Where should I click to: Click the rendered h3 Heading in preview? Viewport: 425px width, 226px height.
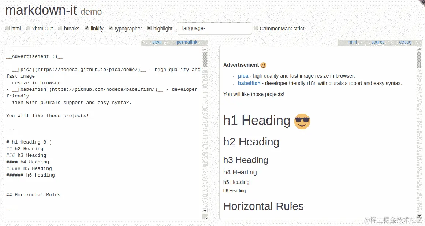(x=246, y=160)
